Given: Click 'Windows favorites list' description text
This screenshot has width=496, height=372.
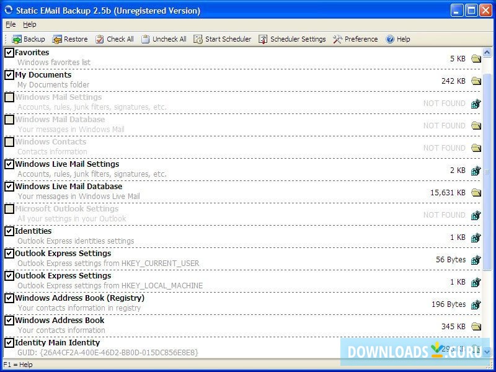Looking at the screenshot, I should [x=54, y=63].
